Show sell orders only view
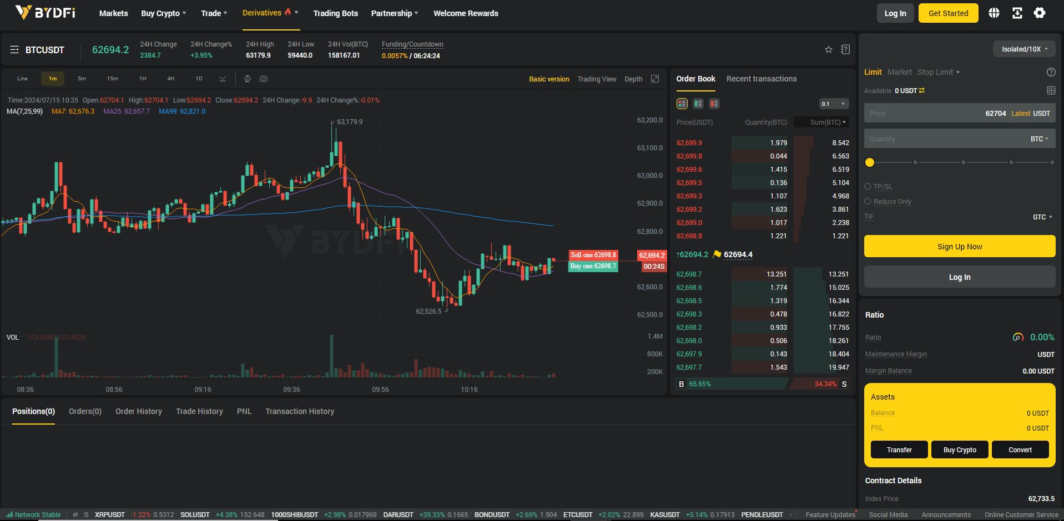Image resolution: width=1064 pixels, height=521 pixels. pos(714,104)
